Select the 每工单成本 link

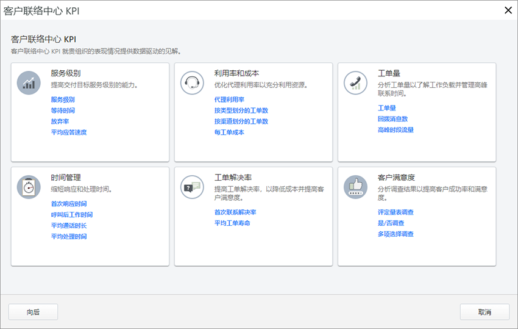coord(229,132)
